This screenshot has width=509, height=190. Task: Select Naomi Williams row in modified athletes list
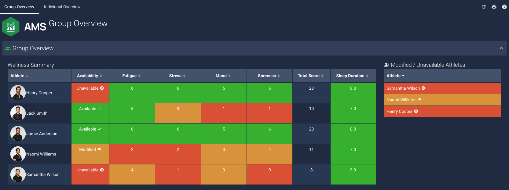click(443, 100)
